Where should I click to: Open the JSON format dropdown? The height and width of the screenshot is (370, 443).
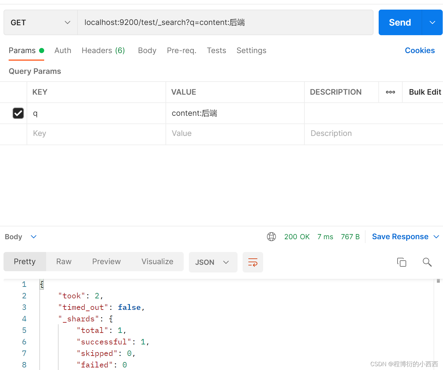coord(213,262)
